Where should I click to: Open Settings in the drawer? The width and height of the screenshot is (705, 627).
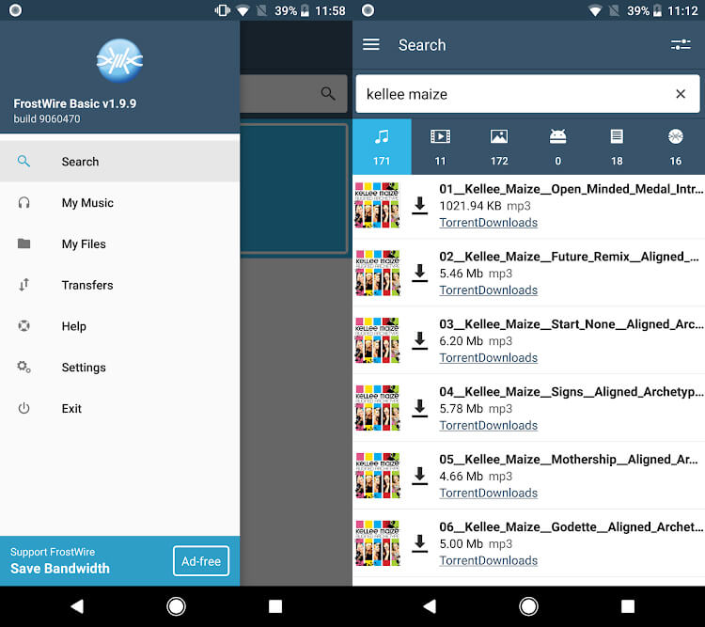119,368
